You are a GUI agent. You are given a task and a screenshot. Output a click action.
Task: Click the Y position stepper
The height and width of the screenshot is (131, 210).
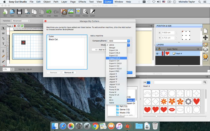[x=176, y=38]
